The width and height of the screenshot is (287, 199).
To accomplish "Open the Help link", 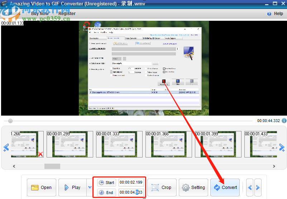I will [x=278, y=14].
